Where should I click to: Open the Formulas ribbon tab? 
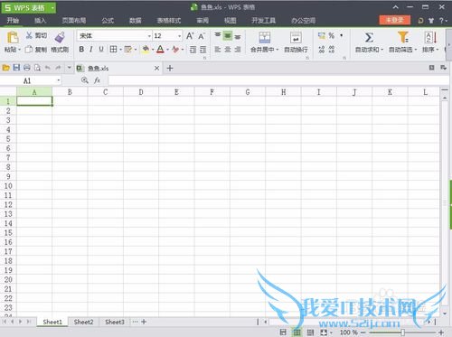tap(108, 20)
